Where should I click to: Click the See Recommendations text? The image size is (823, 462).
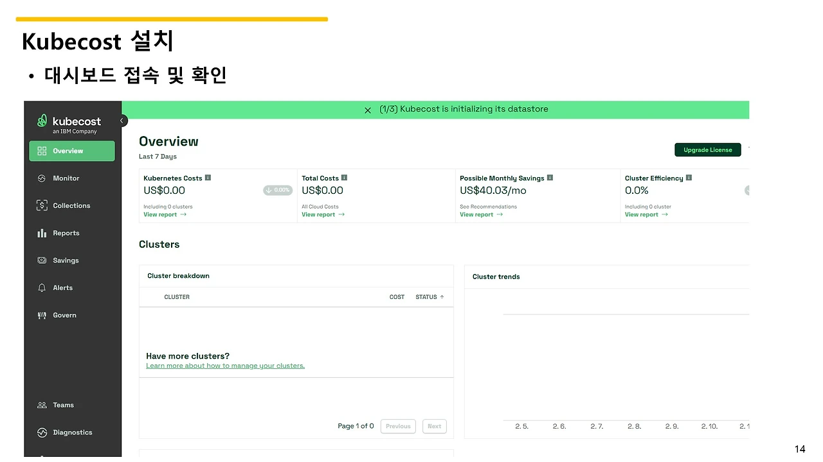[x=488, y=207]
